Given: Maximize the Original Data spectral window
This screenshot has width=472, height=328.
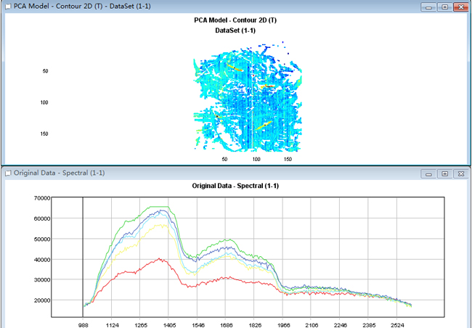Looking at the screenshot, I should 444,173.
